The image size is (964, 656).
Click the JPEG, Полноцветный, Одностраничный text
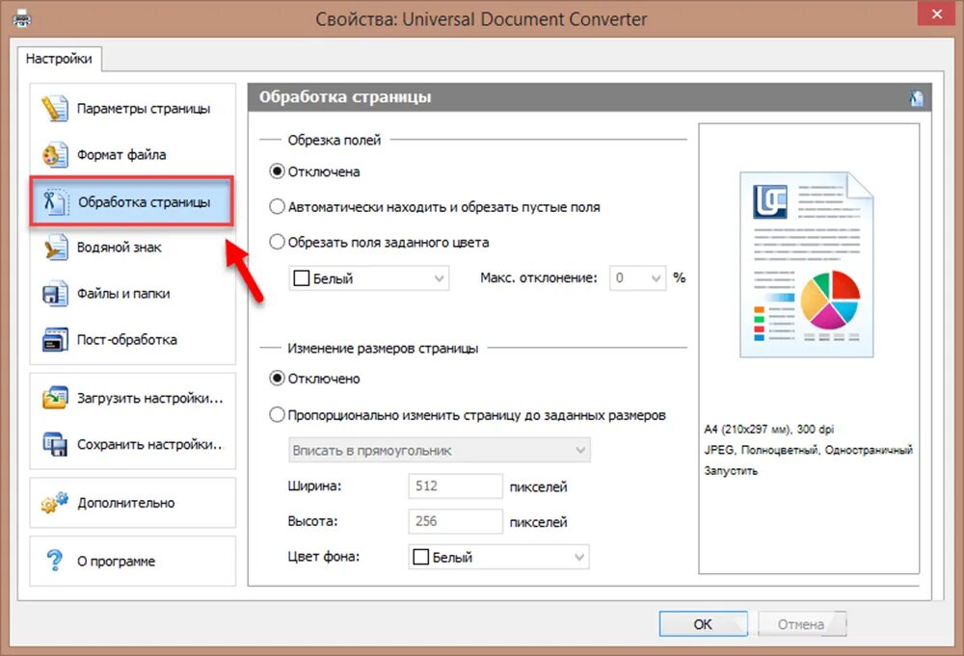[809, 450]
